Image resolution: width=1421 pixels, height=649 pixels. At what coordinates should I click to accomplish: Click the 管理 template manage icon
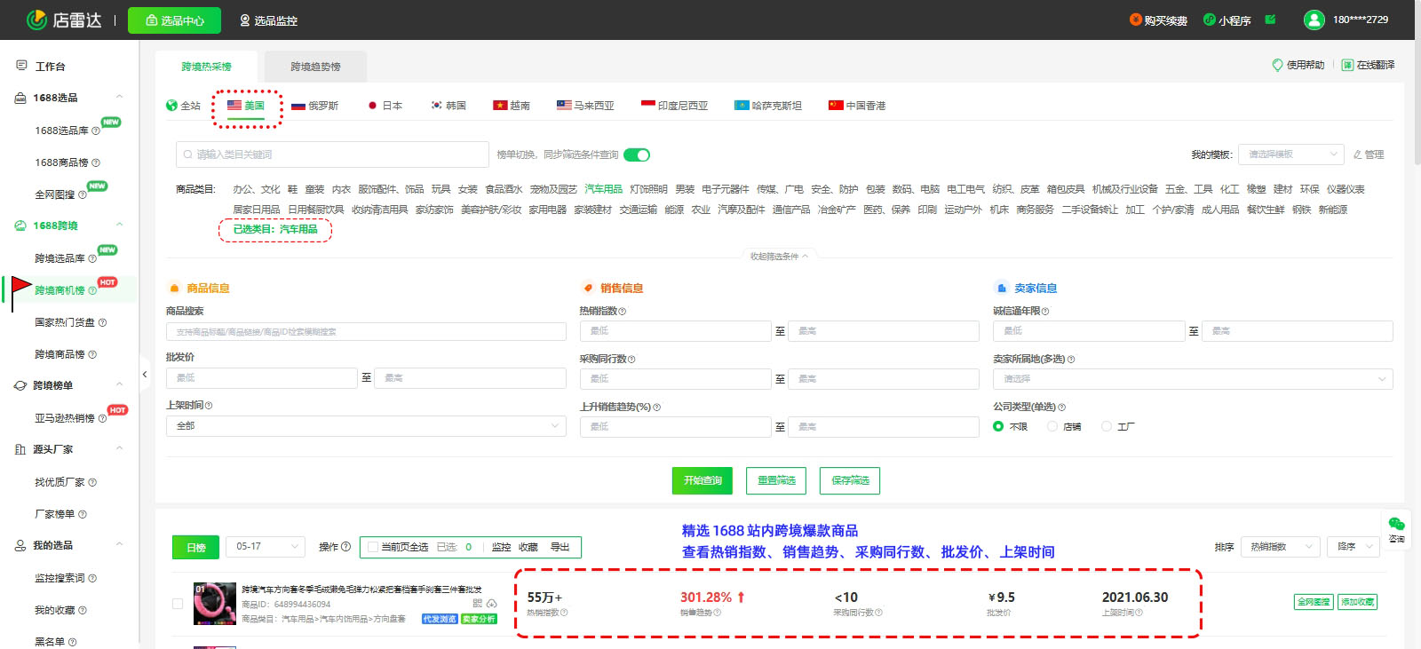coord(1358,154)
